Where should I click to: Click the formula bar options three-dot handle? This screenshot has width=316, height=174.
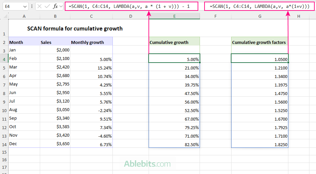pos(32,7)
